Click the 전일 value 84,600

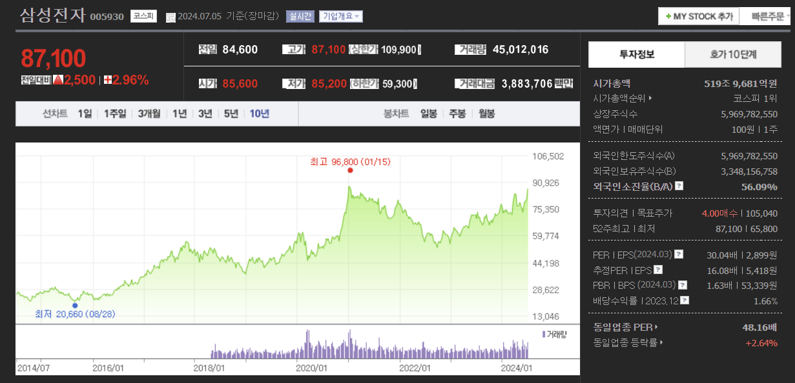[x=240, y=49]
